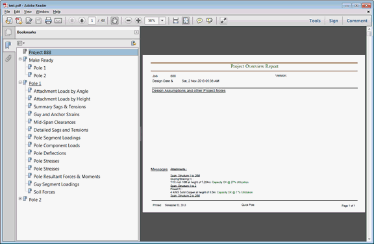This screenshot has height=244, width=374.
Task: Open the View menu
Action: [x=28, y=12]
